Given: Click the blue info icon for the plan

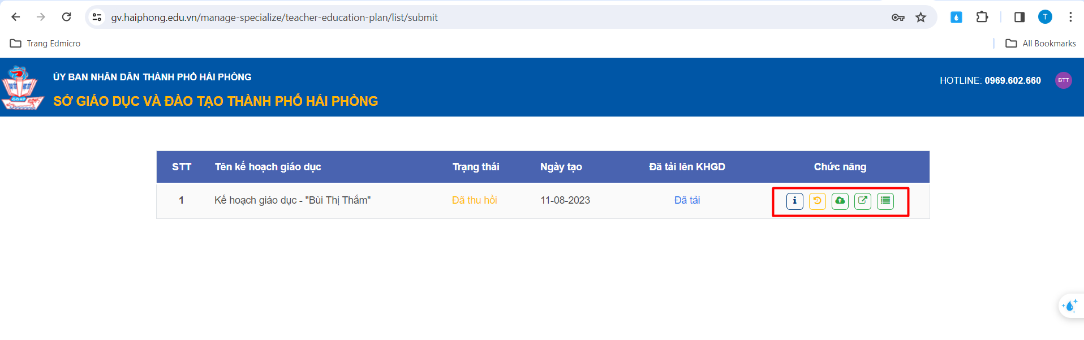Looking at the screenshot, I should pos(794,201).
